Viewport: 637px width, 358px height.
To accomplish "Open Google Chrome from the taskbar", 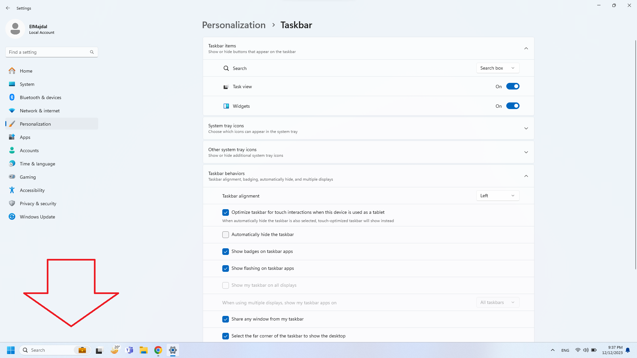I will [158, 350].
